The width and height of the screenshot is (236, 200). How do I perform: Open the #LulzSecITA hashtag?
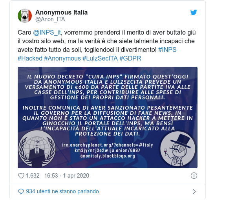point(100,58)
